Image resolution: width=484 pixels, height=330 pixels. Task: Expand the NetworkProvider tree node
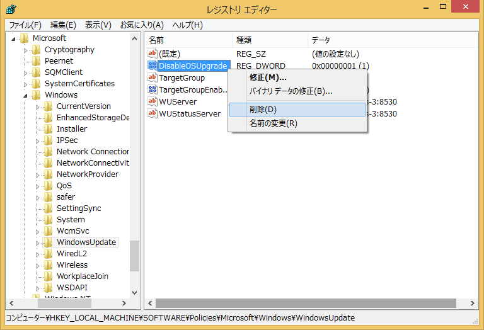[37, 175]
